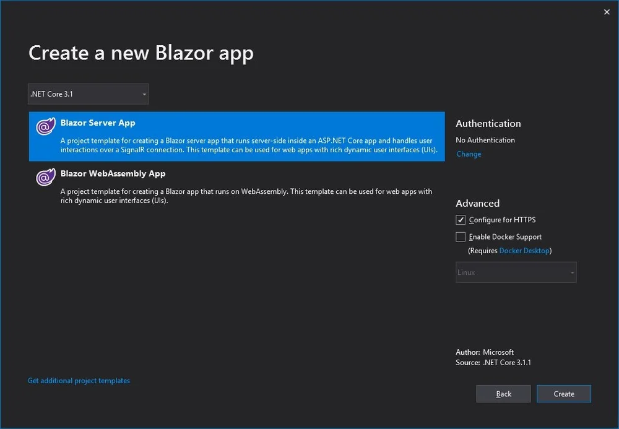Click the Authentication heading
619x429 pixels.
click(x=488, y=124)
